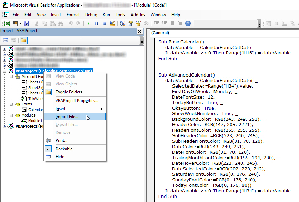
Task: Open the Run menu
Action: 106,15
